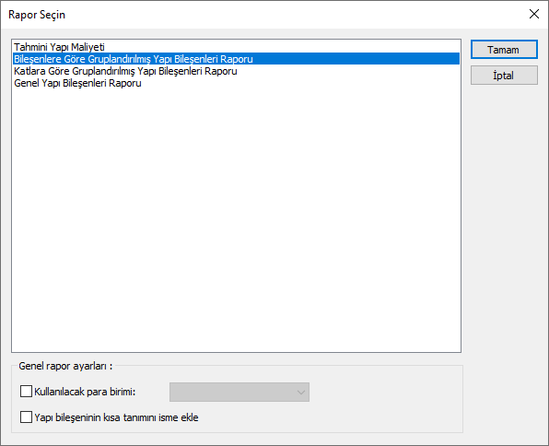Enable the Kullanılacak para birimi checkbox
Viewport: 549px width, 446px height.
pos(26,392)
